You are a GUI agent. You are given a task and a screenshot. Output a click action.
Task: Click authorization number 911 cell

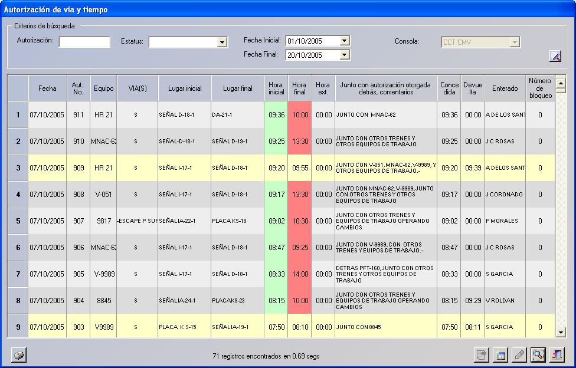coord(78,115)
